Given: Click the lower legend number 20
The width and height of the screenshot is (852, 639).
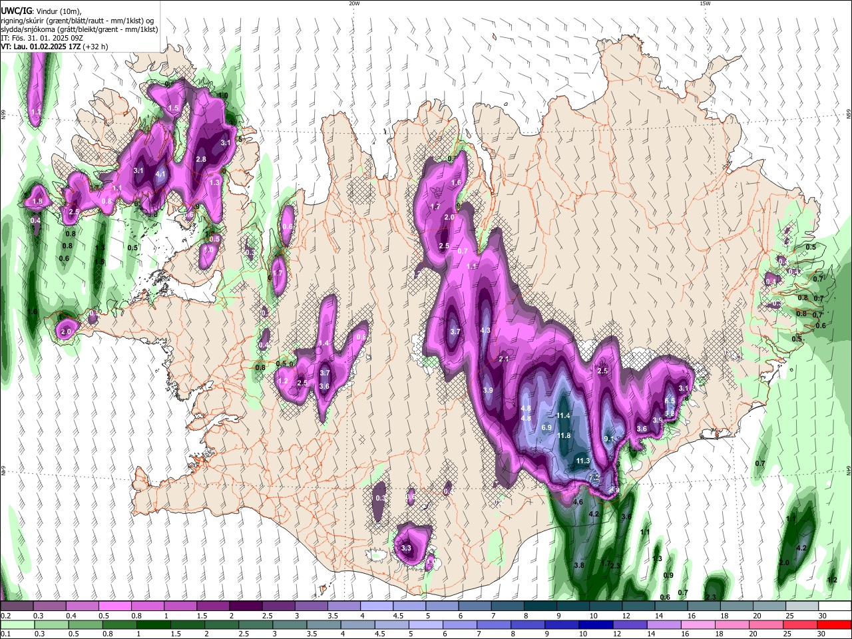Looking at the screenshot, I should click(752, 634).
